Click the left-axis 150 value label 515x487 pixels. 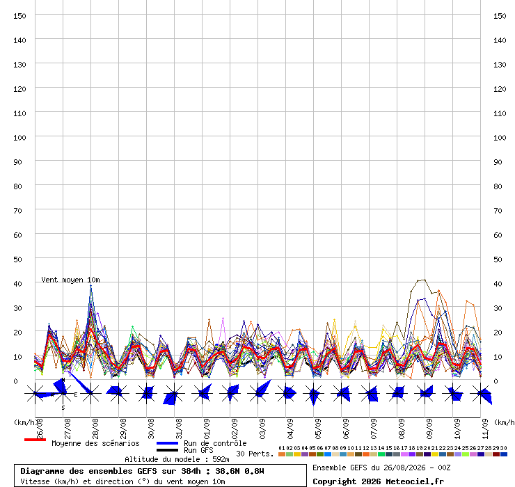[19, 16]
